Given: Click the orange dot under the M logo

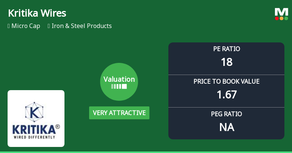Looking at the screenshot, I should click(x=281, y=18).
